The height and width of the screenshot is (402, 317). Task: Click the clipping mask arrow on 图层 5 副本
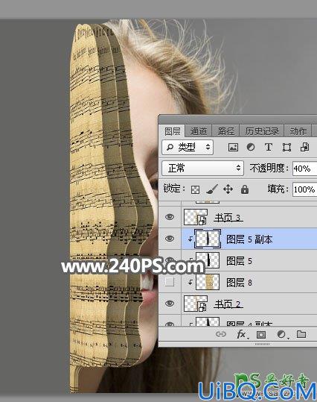tap(190, 239)
